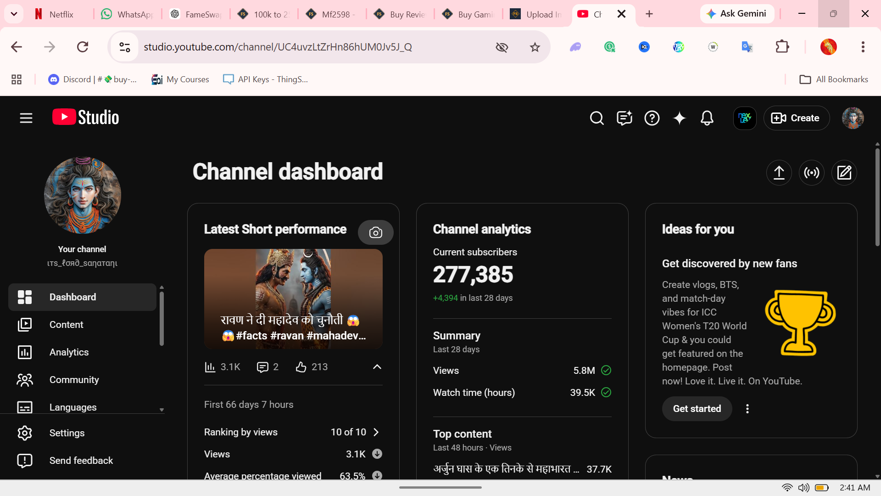The width and height of the screenshot is (881, 496).
Task: Click the Studio search magnifier icon
Action: tap(597, 118)
